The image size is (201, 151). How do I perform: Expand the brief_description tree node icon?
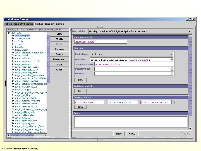coord(13,36)
